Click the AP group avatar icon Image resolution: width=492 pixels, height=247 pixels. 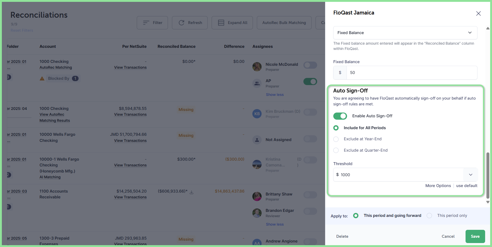[257, 83]
